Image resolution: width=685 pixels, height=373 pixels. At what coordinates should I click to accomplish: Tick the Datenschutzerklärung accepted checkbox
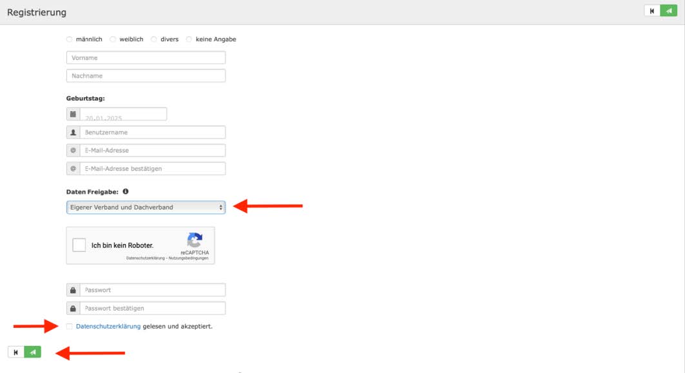pyautogui.click(x=70, y=327)
